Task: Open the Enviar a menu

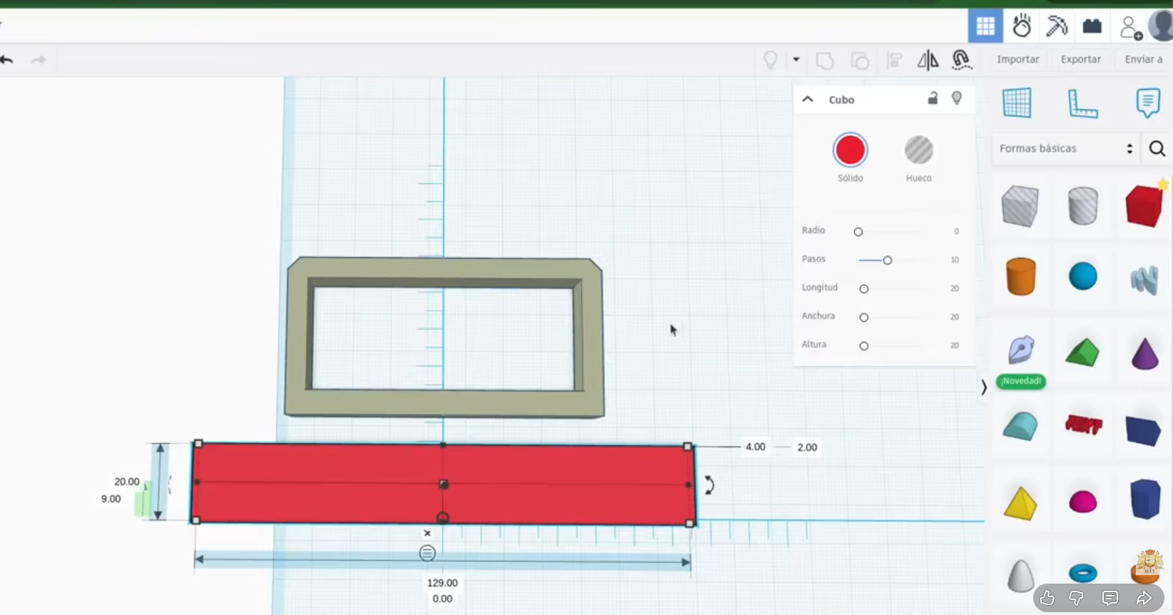Action: click(1143, 59)
